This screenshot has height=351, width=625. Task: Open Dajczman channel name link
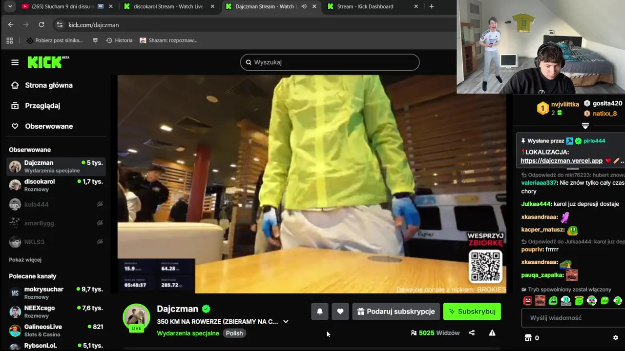pos(177,309)
